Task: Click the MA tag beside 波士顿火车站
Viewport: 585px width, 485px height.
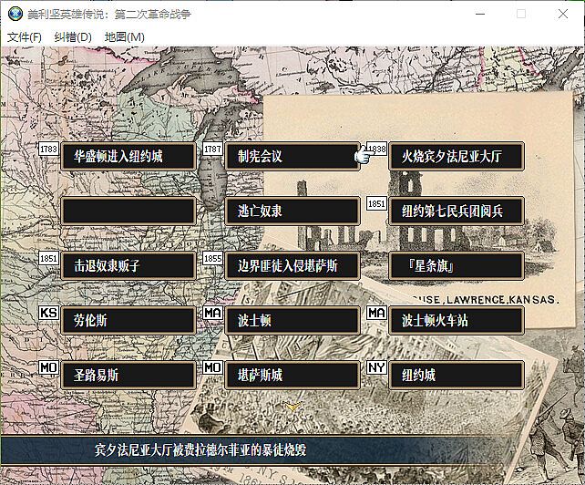Action: [376, 313]
